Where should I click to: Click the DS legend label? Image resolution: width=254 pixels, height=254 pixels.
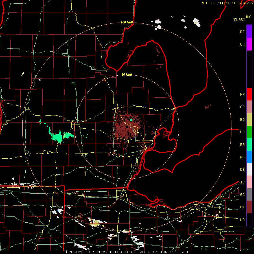coord(242,170)
